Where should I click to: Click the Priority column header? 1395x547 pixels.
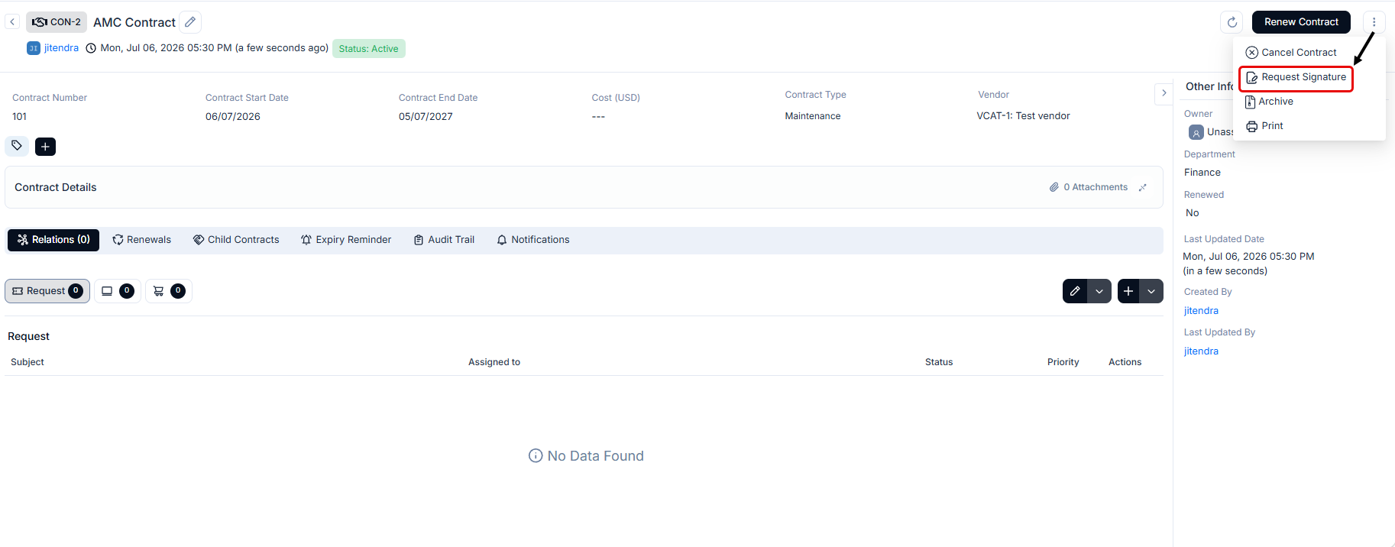coord(1063,362)
